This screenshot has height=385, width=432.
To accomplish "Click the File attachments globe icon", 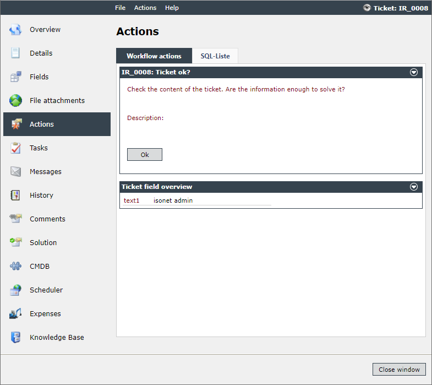I will click(x=15, y=100).
